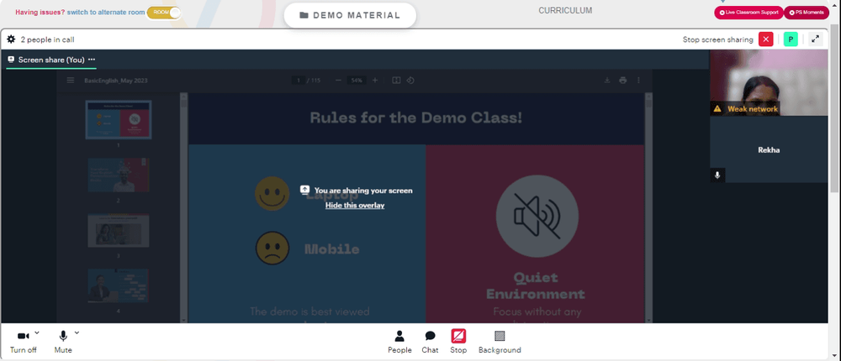Mute the microphone

pyautogui.click(x=63, y=342)
